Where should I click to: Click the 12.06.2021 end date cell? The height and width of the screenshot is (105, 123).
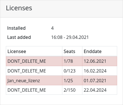pyautogui.click(x=100, y=61)
